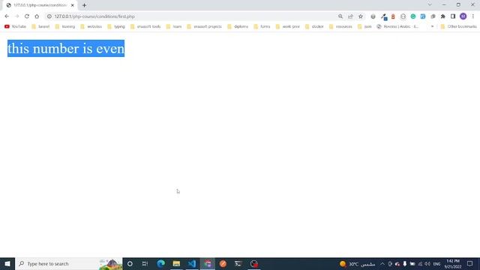Open the weather widget showing 30°C
480x270 pixels.
point(357,264)
